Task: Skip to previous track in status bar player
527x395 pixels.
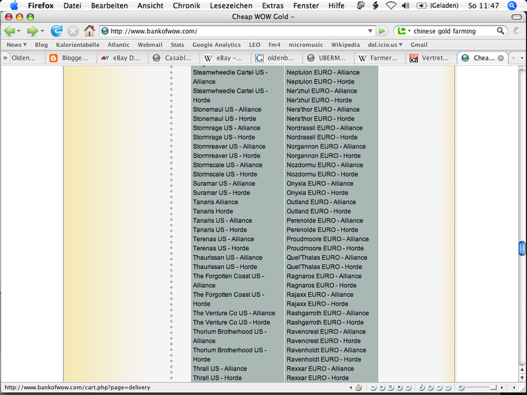Action: 373,388
